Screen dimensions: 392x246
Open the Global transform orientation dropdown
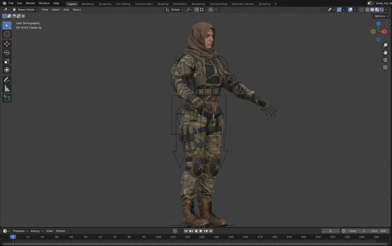[174, 9]
